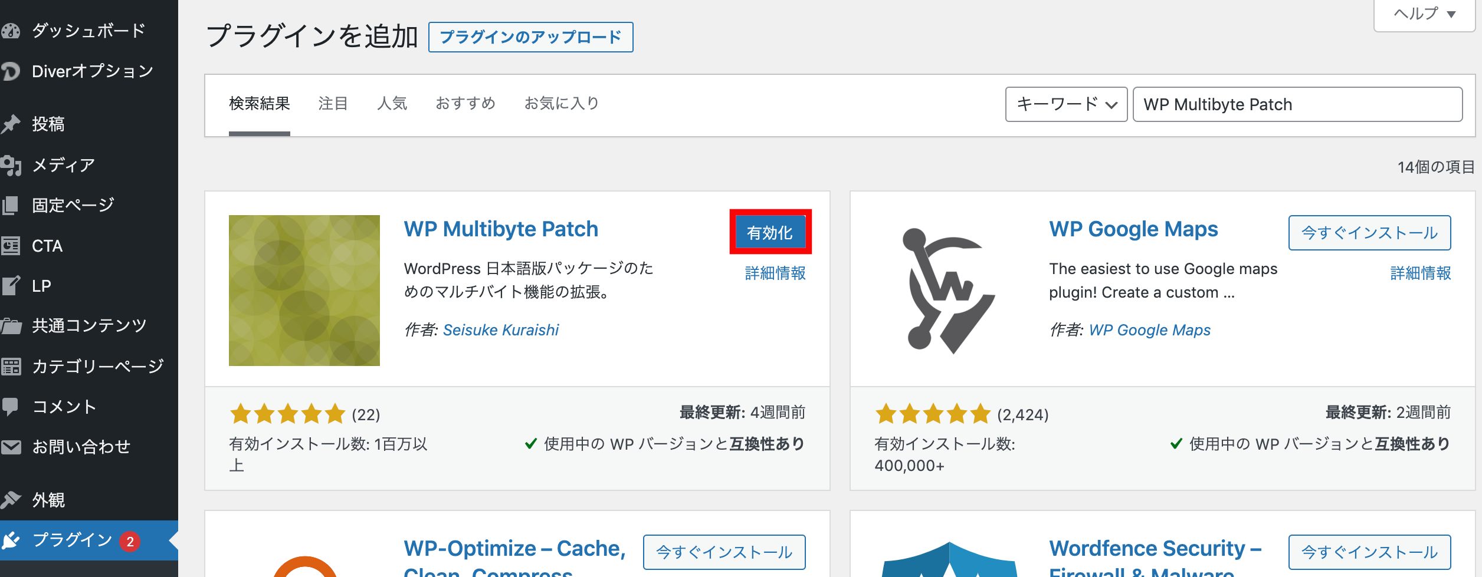Switch to the 人気 tab

[x=392, y=104]
